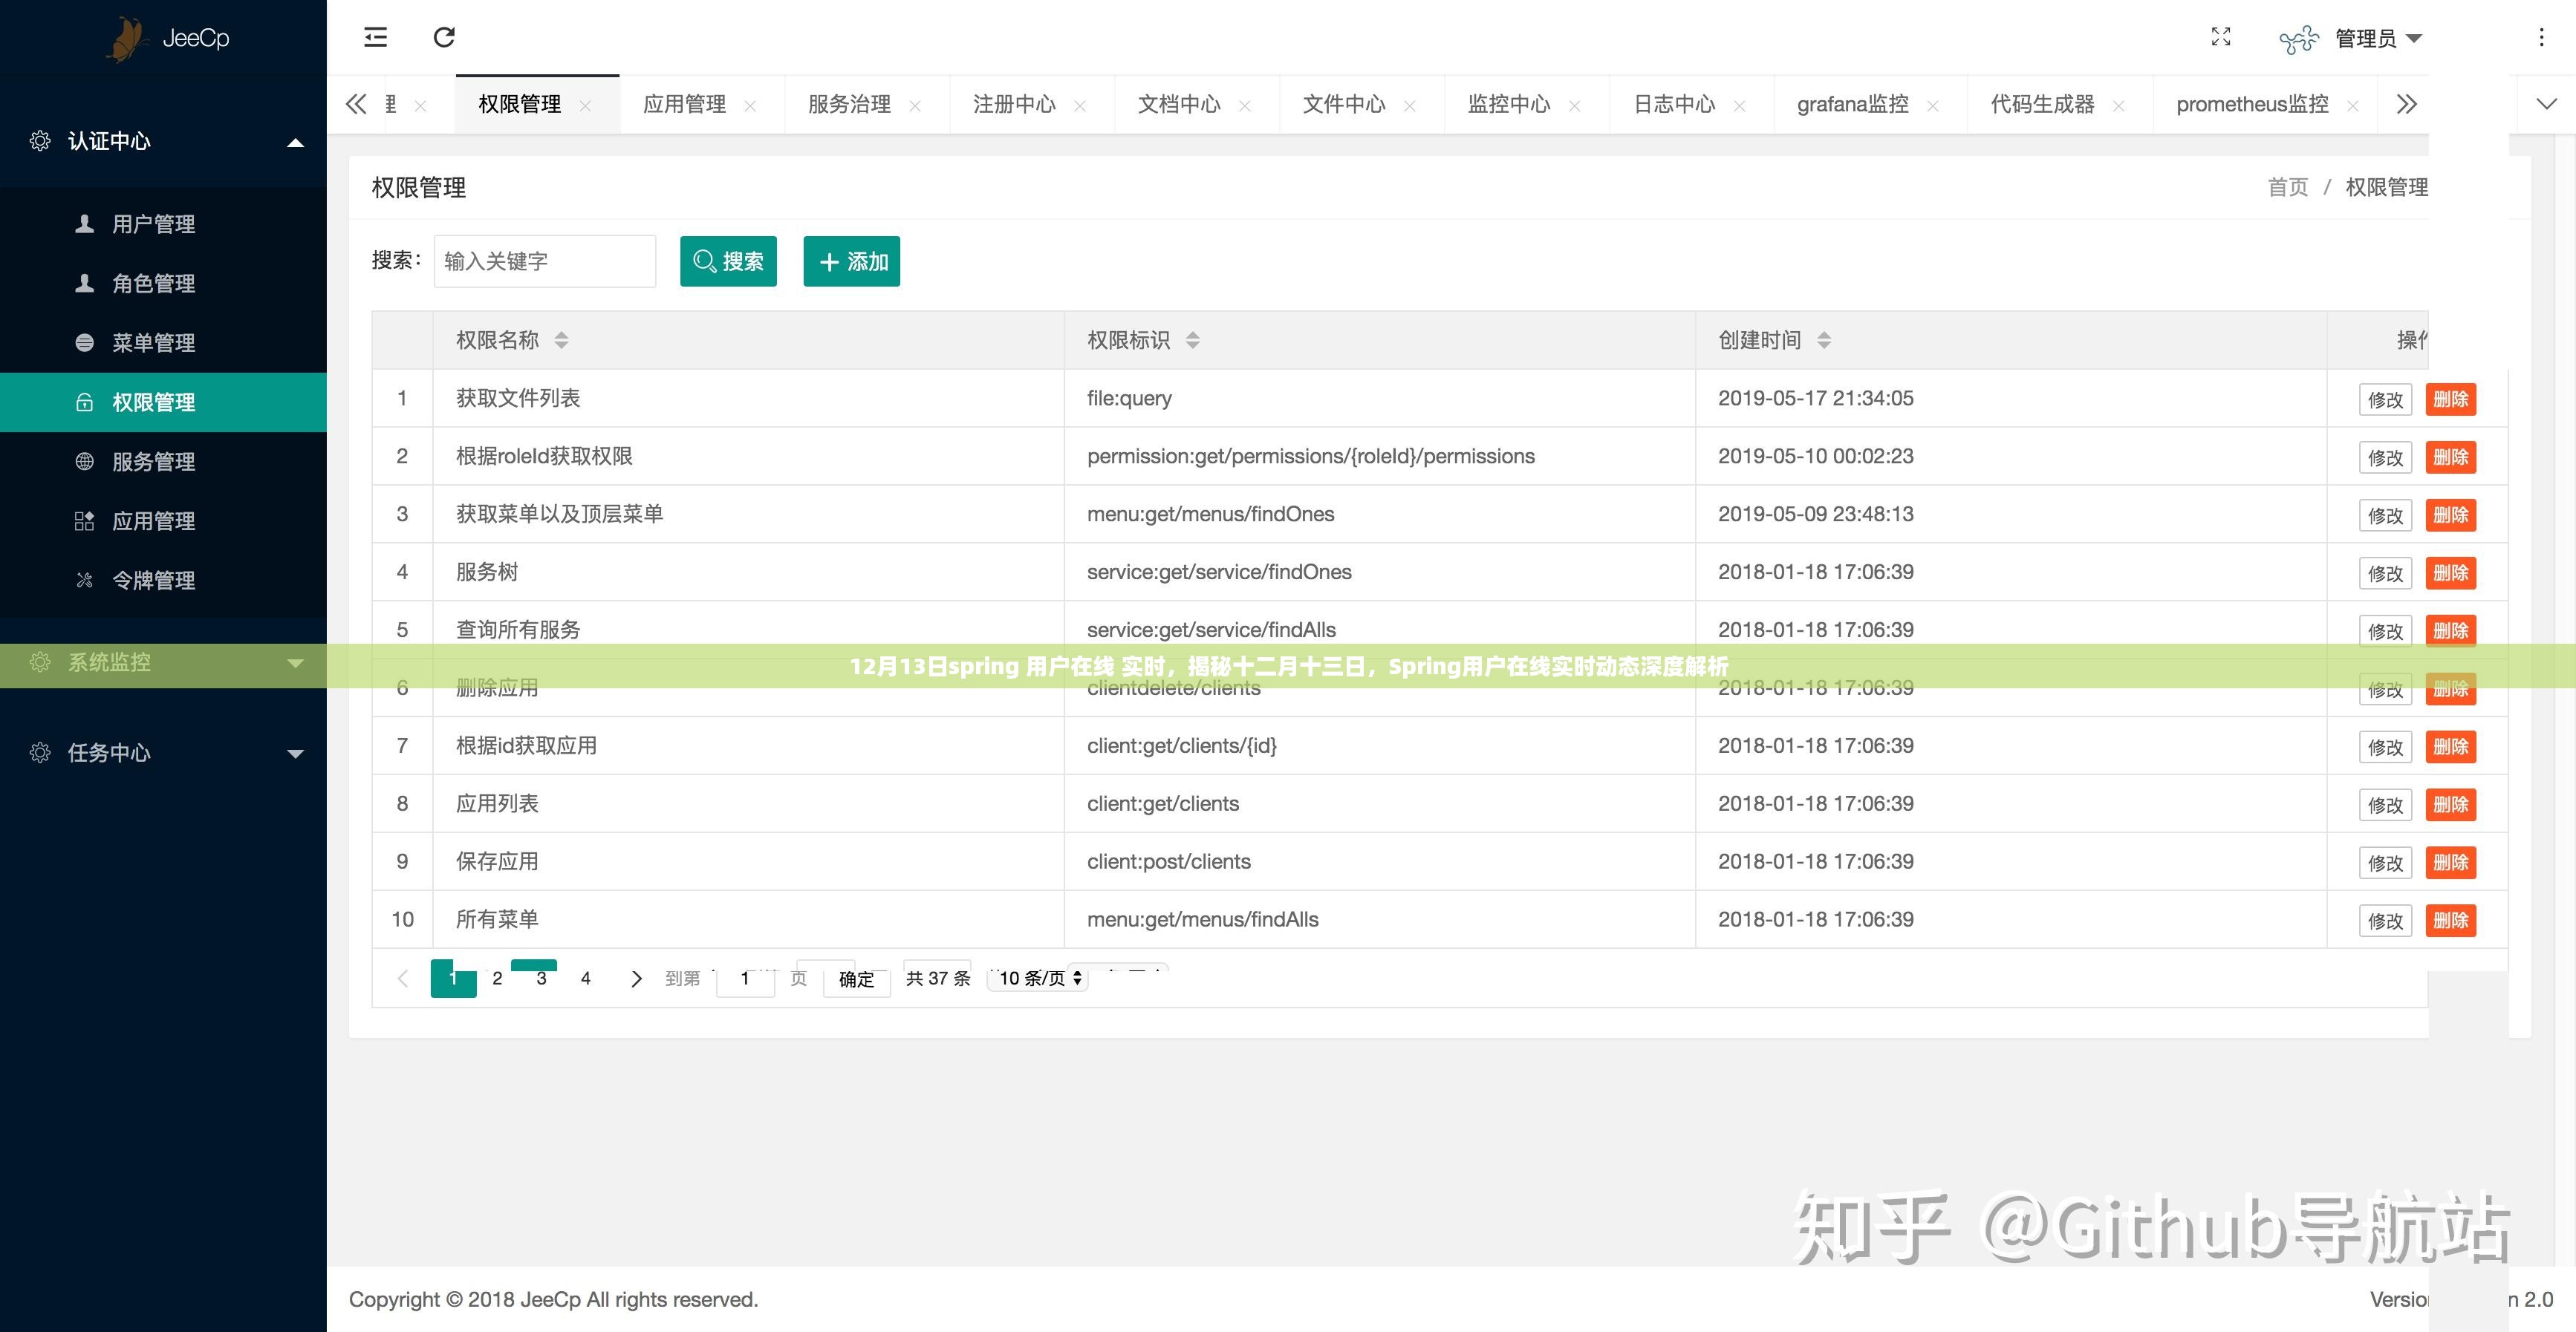
Task: Click 首页 breadcrumb link
Action: [2287, 188]
